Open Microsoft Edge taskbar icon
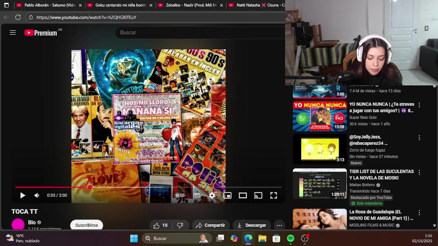The image size is (438, 246). [248, 238]
